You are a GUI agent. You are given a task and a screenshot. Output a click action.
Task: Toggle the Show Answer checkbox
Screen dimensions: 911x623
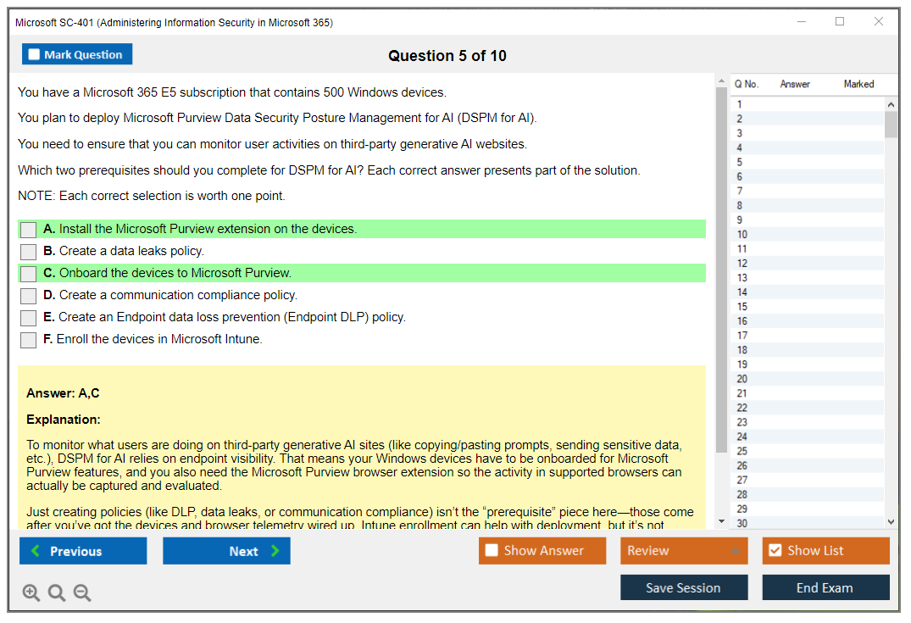click(492, 551)
